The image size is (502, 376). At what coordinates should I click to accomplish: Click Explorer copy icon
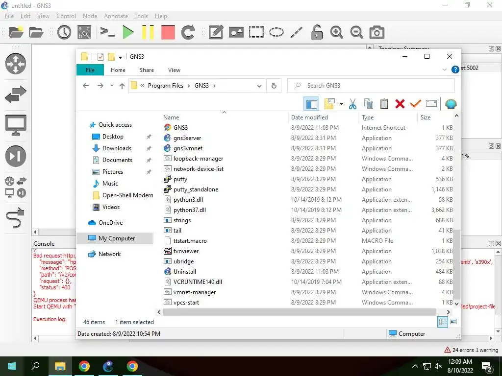(x=369, y=104)
